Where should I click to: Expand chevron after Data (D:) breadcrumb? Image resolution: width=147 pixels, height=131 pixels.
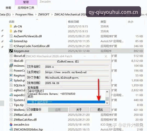13,14
